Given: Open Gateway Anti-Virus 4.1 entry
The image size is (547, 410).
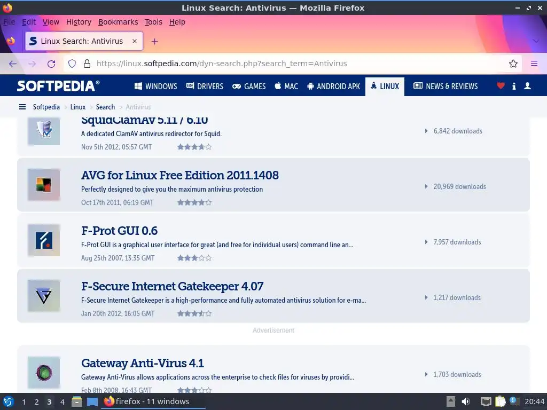Looking at the screenshot, I should click(x=142, y=363).
